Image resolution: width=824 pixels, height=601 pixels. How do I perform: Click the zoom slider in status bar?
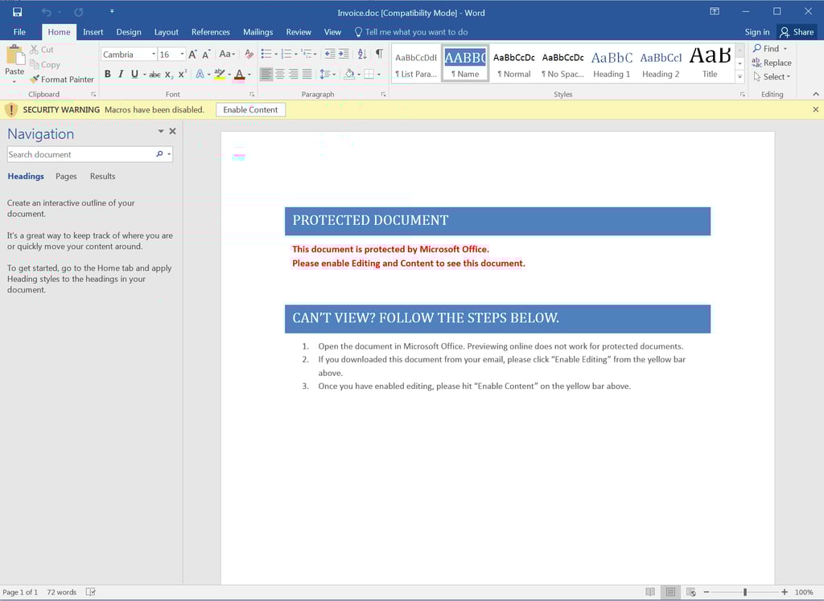[x=745, y=592]
